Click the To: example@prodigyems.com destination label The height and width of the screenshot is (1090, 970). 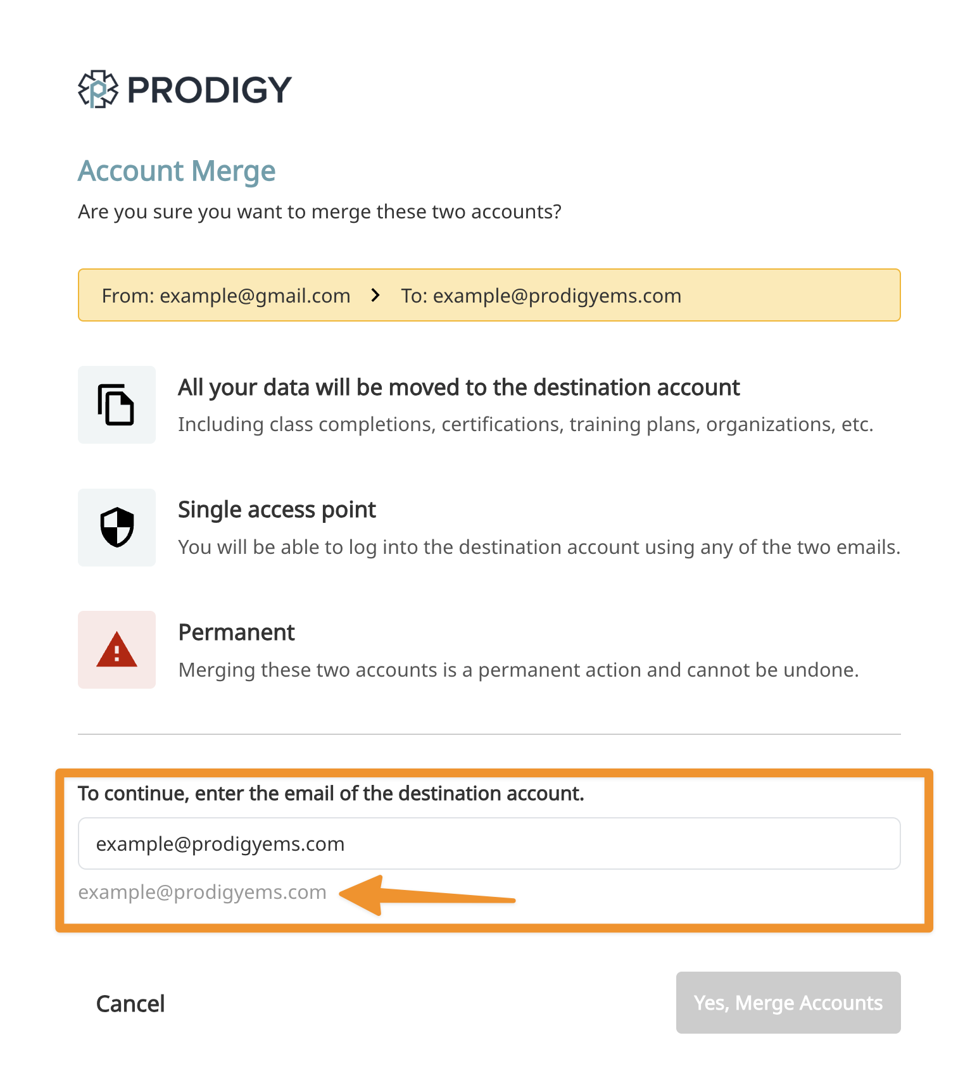tap(541, 296)
